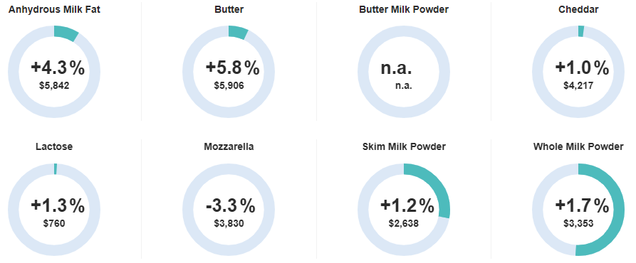Click the $5,906 Butter price

click(x=229, y=86)
